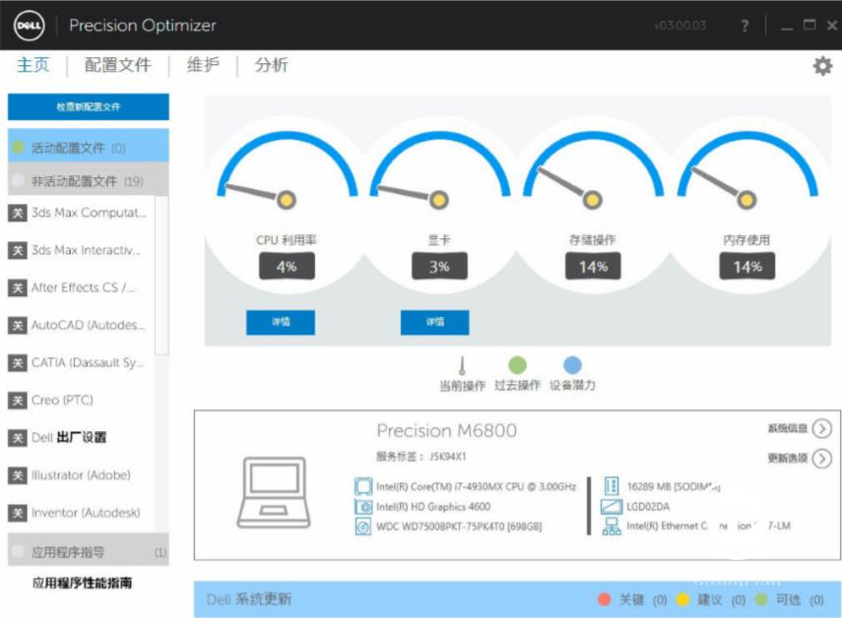Toggle Creo (PTC) profile switch
Viewport: 842px width, 618px height.
point(17,401)
